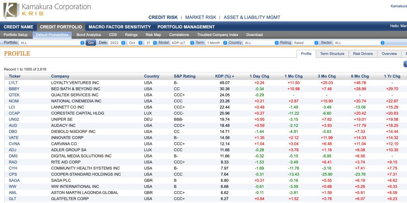Select Default Probabilities submenu

[x=52, y=35]
